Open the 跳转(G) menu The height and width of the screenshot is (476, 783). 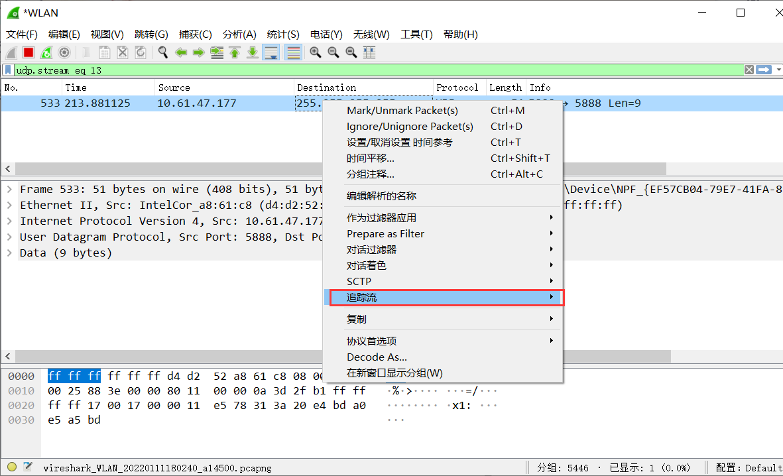151,34
